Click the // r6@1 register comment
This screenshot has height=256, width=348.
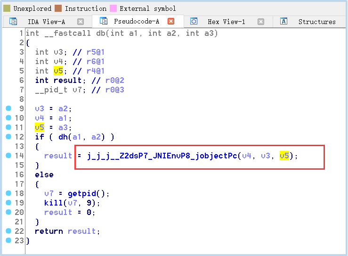tap(89, 62)
